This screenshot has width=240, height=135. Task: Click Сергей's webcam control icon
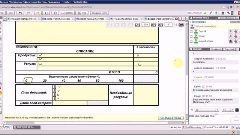coord(231,31)
